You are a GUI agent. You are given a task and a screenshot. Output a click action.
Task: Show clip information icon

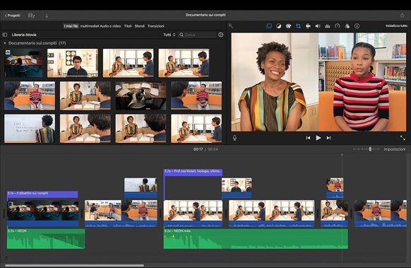click(x=357, y=26)
